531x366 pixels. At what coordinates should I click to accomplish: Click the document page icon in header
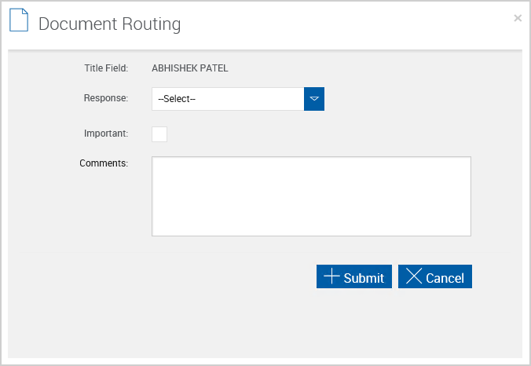pos(19,20)
